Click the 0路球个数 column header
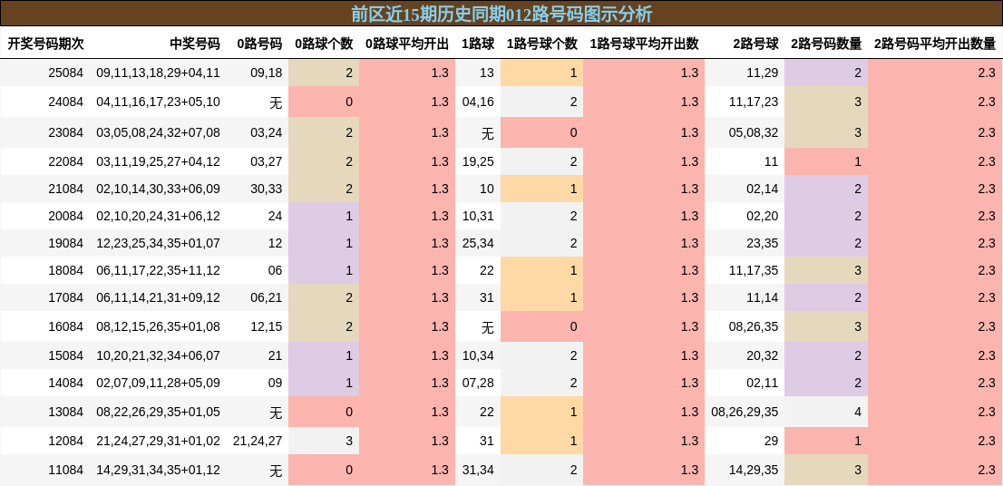 324,44
